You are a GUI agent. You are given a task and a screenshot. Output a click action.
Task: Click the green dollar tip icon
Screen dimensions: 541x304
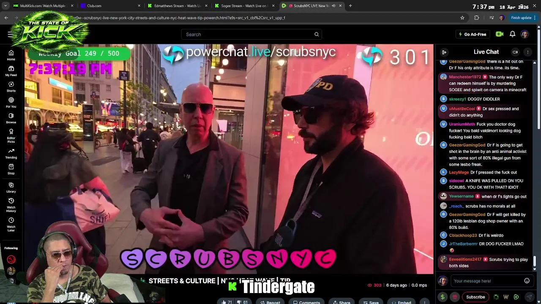(443, 297)
